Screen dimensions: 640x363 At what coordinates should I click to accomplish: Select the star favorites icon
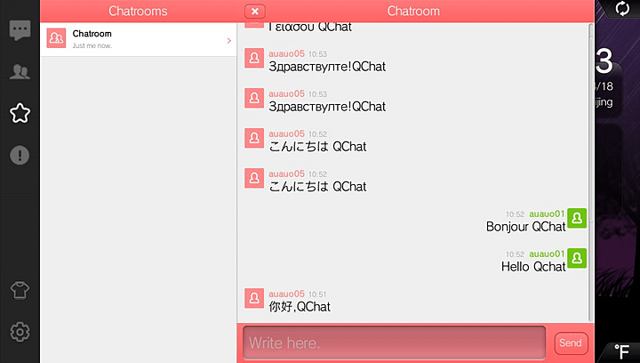pyautogui.click(x=20, y=113)
